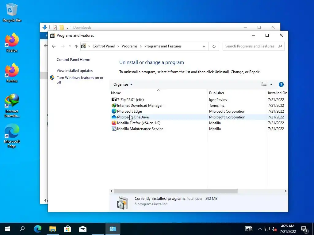Open Control Panel Home link
The height and width of the screenshot is (235, 314).
point(73,60)
